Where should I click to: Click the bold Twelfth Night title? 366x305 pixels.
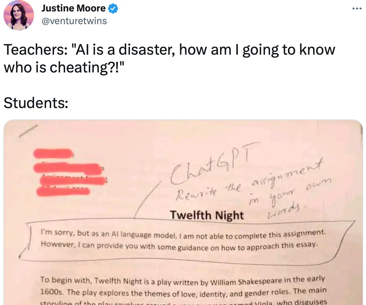click(x=207, y=215)
